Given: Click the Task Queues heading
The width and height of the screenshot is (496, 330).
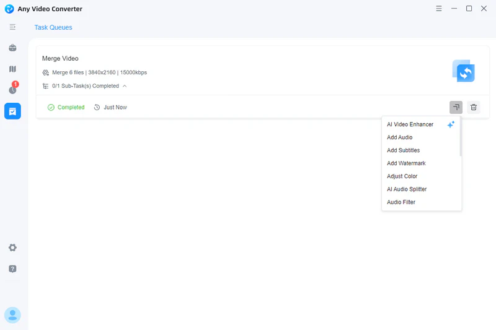Looking at the screenshot, I should pyautogui.click(x=53, y=27).
